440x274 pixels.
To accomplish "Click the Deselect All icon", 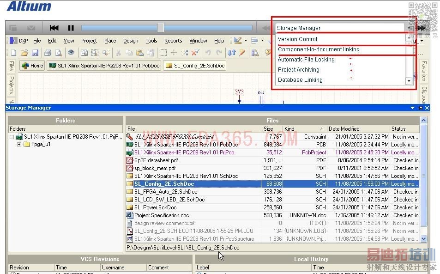I will pos(184,53).
